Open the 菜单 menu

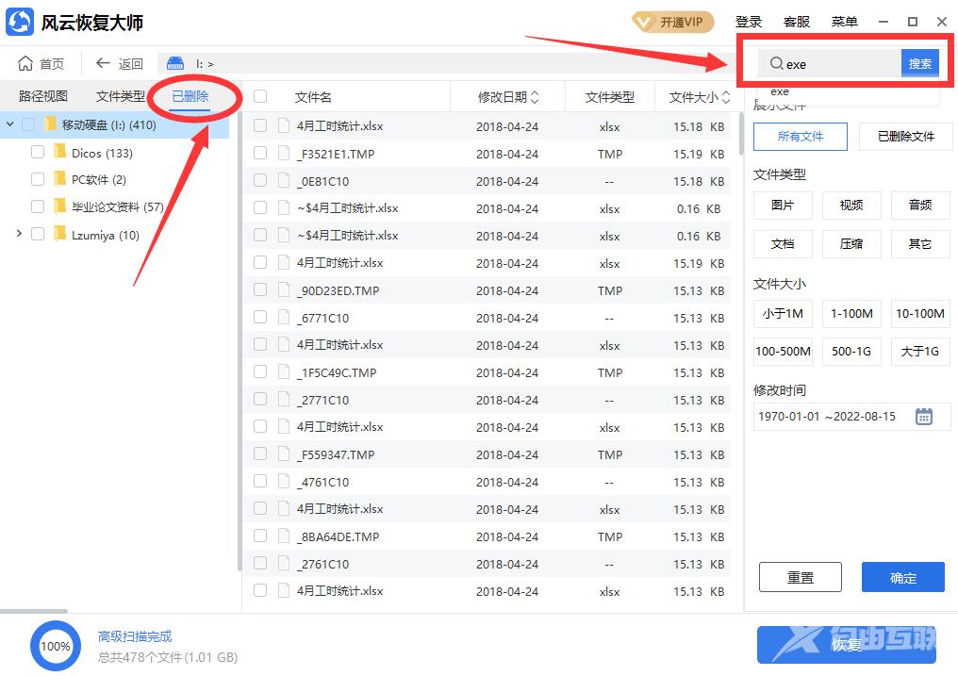[844, 22]
